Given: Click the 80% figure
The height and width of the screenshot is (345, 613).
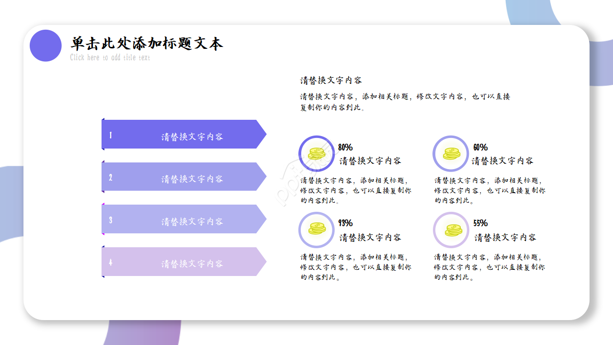Looking at the screenshot, I should (x=345, y=147).
